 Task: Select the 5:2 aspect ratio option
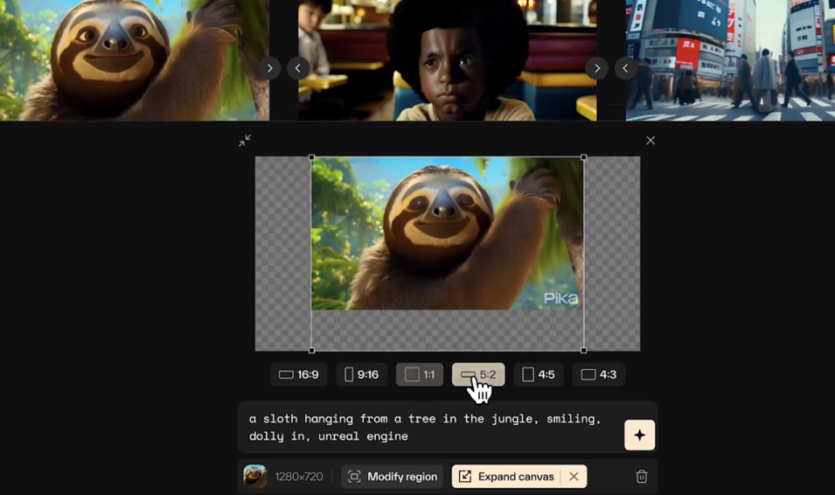click(x=478, y=374)
